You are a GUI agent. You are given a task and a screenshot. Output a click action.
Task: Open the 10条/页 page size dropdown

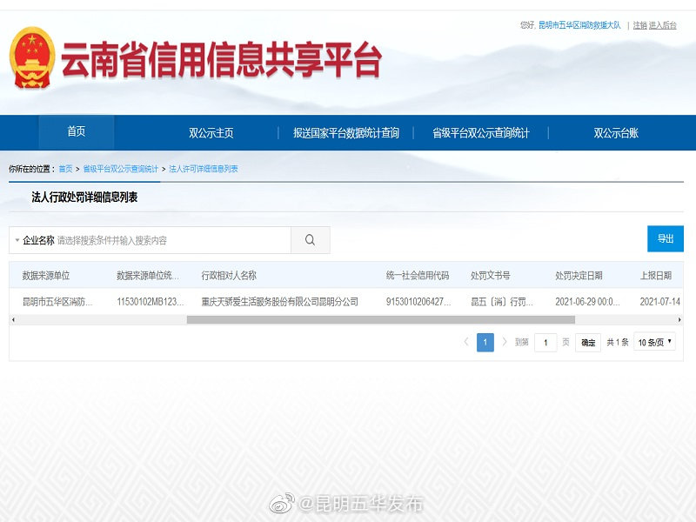pyautogui.click(x=654, y=342)
